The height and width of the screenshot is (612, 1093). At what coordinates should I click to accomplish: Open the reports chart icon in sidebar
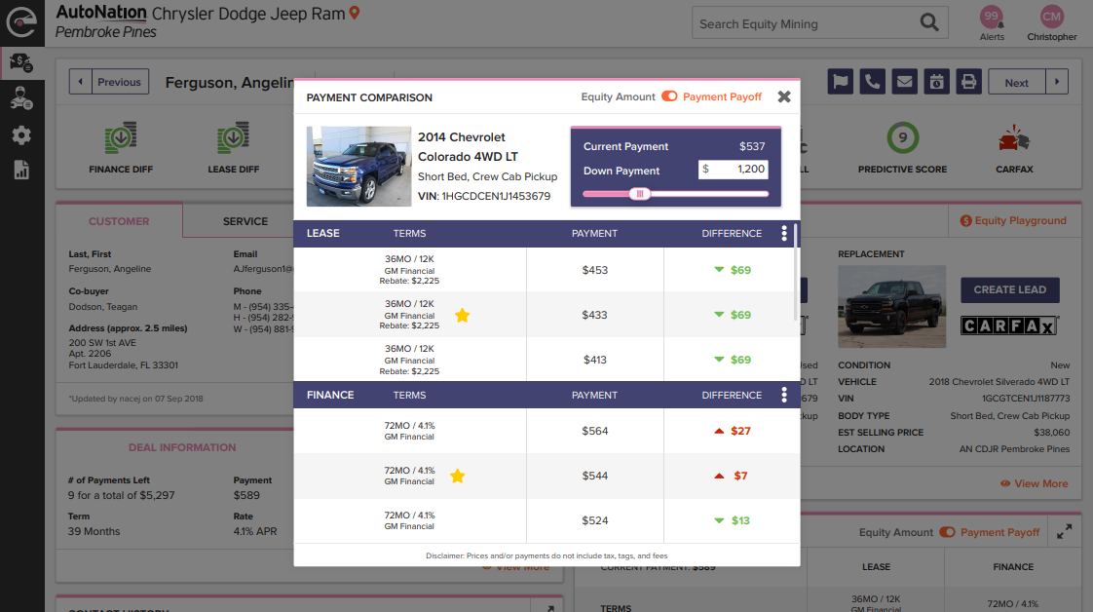coord(21,170)
